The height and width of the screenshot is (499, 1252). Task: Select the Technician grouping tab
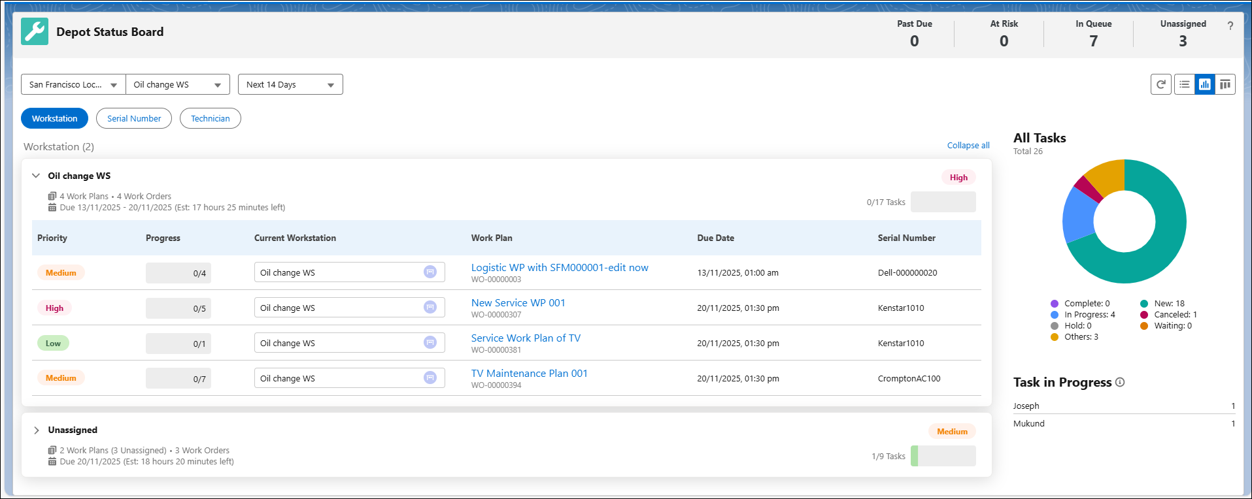tap(211, 118)
